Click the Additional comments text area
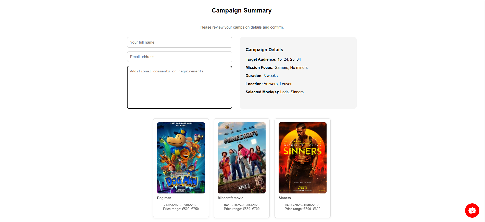The height and width of the screenshot is (222, 485). 180,87
